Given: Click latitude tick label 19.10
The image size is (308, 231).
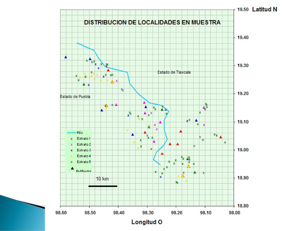Looking at the screenshot, I should point(243,122).
